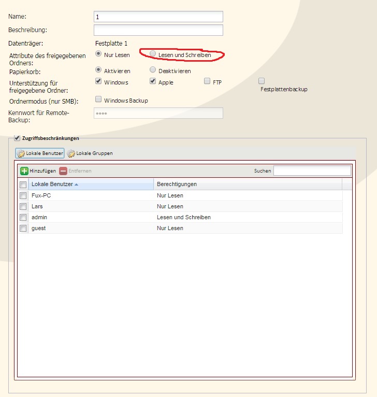Click the green plus Hinzufügen icon
The width and height of the screenshot is (377, 397).
pos(24,171)
